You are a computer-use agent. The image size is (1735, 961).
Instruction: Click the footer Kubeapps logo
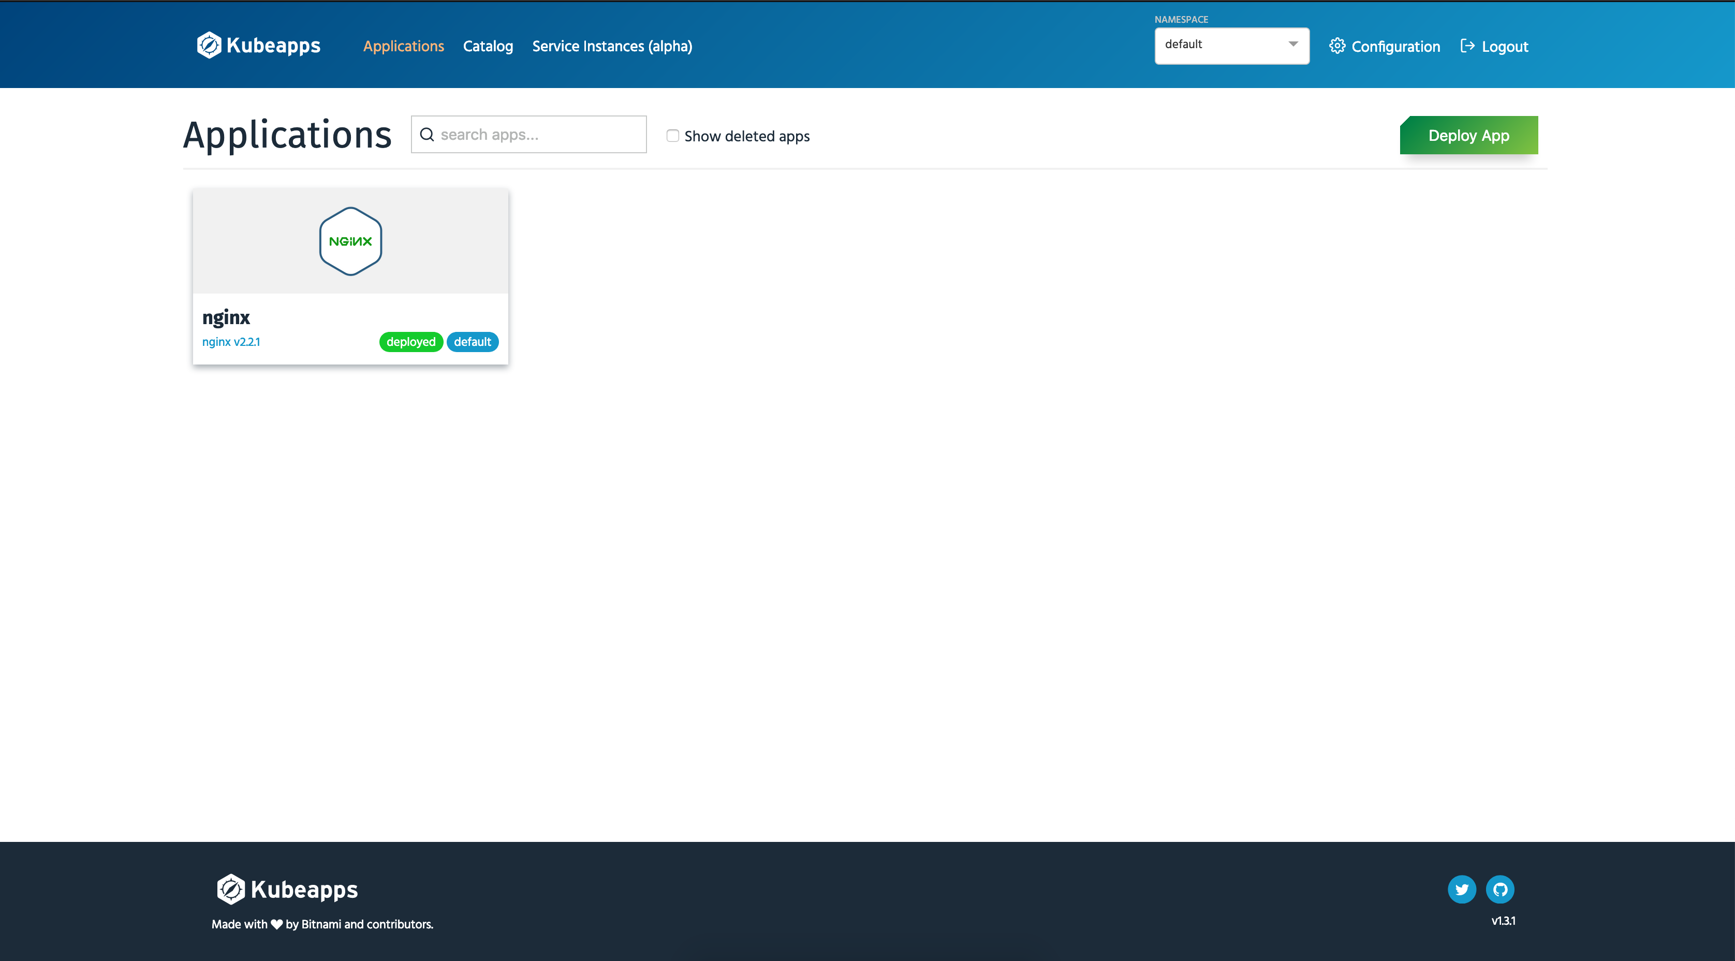tap(288, 890)
